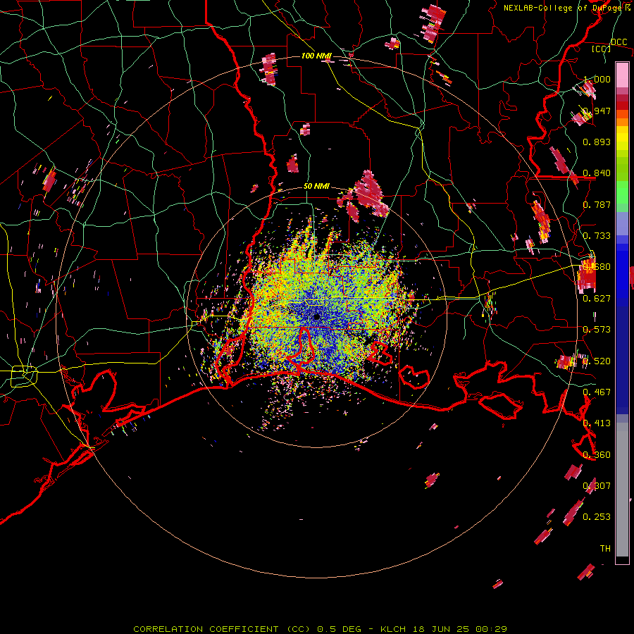Select the 0.733 scale value
The width and height of the screenshot is (634, 634).
pyautogui.click(x=597, y=236)
